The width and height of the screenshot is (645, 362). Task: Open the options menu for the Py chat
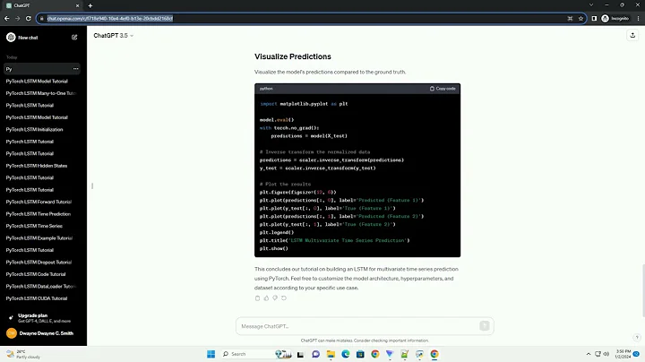(x=75, y=69)
